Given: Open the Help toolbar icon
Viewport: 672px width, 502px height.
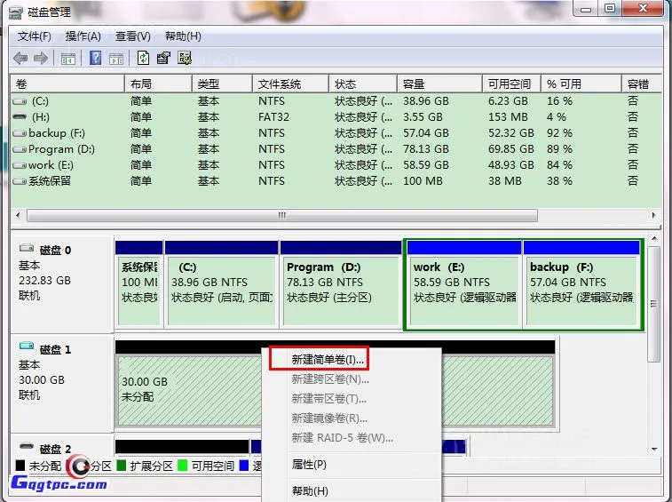Looking at the screenshot, I should (96, 58).
